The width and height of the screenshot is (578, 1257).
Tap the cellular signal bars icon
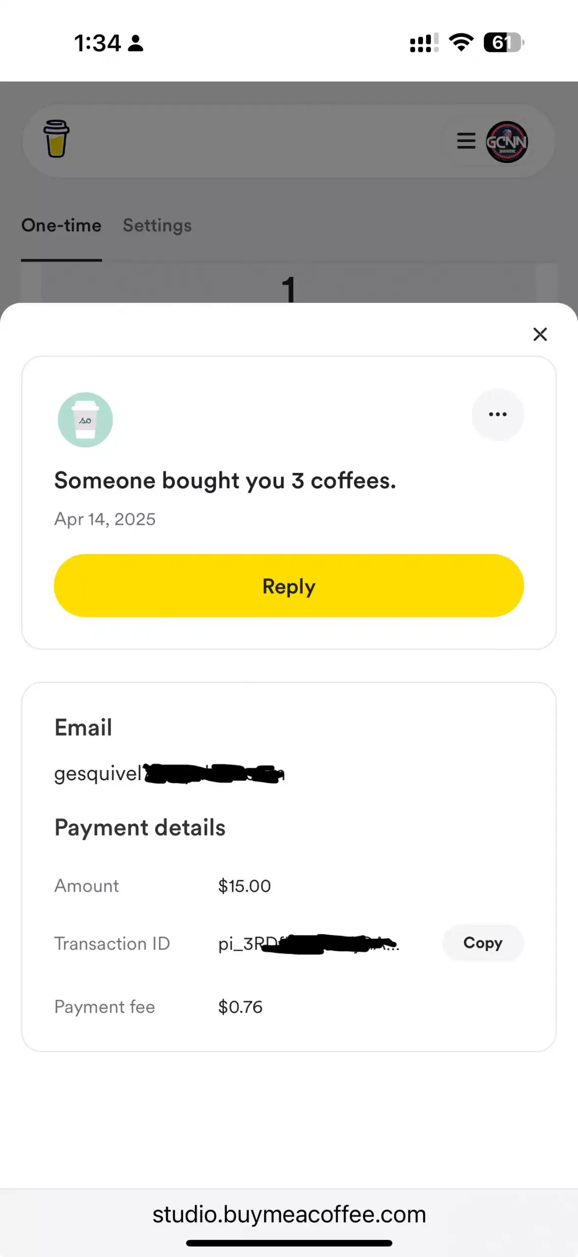pyautogui.click(x=424, y=43)
